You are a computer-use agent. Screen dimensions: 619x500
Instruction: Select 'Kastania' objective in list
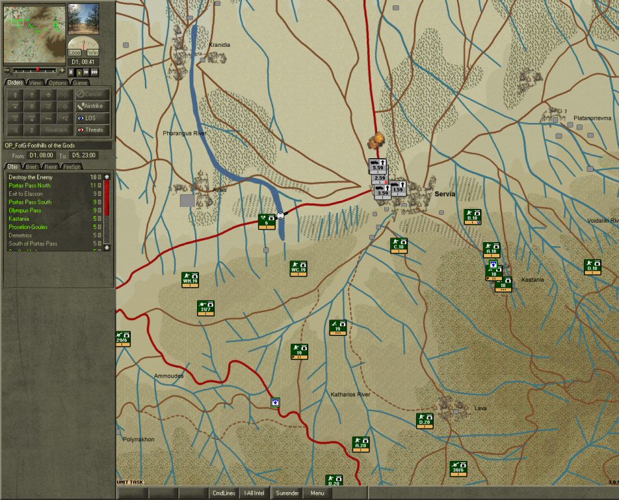coord(55,219)
